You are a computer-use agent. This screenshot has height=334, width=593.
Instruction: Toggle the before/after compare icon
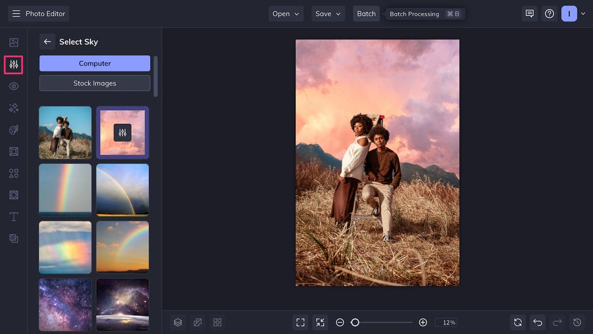[197, 322]
